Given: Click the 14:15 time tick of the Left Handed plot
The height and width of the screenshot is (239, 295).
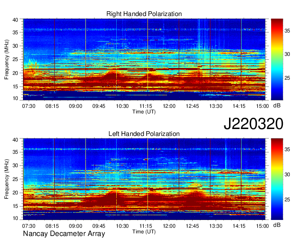Looking at the screenshot, I should tap(239, 226).
